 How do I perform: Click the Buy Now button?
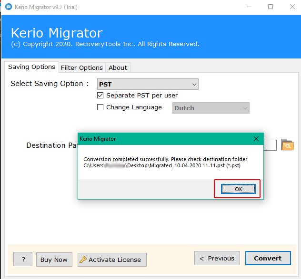[54, 260]
